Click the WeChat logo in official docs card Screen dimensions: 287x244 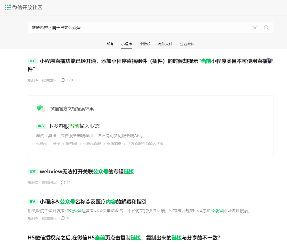click(x=41, y=109)
